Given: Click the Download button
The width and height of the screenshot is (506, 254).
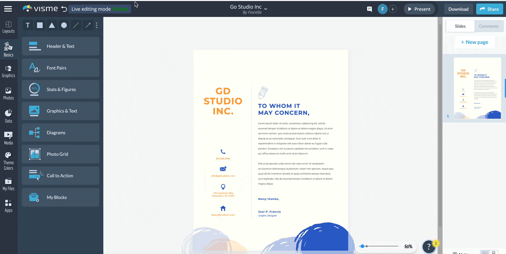Looking at the screenshot, I should [x=458, y=9].
